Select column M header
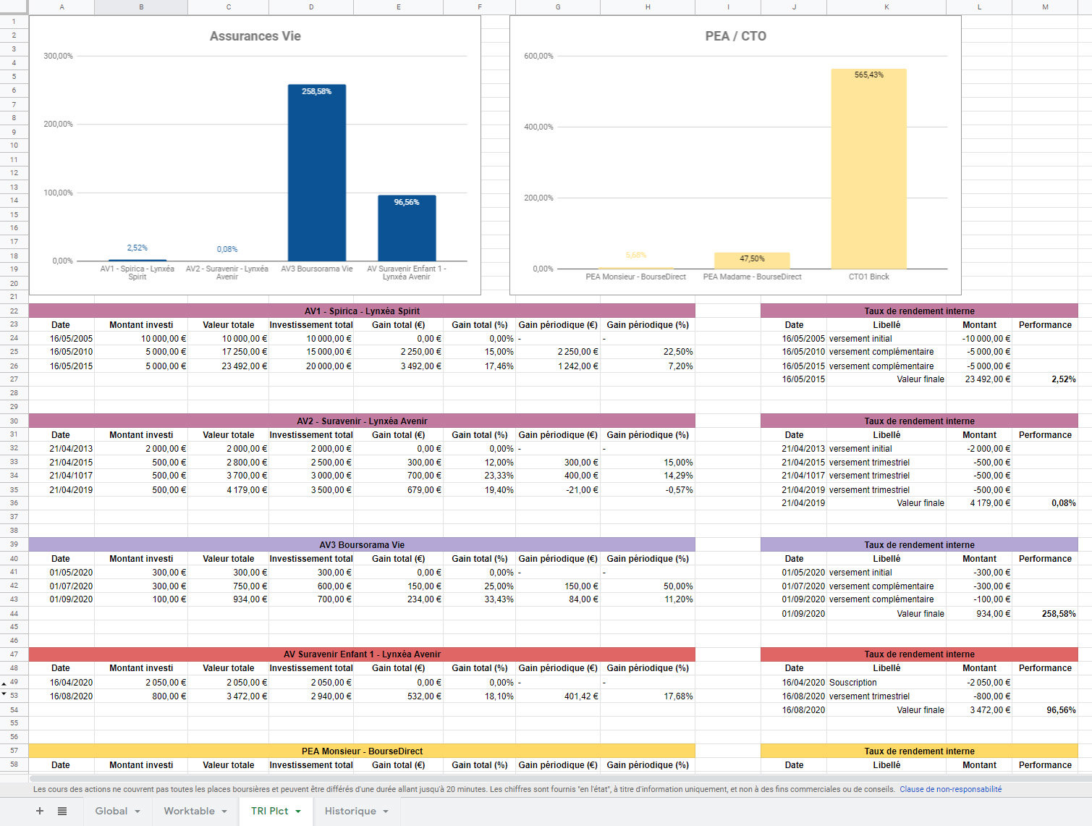1092x826 pixels. click(1045, 7)
